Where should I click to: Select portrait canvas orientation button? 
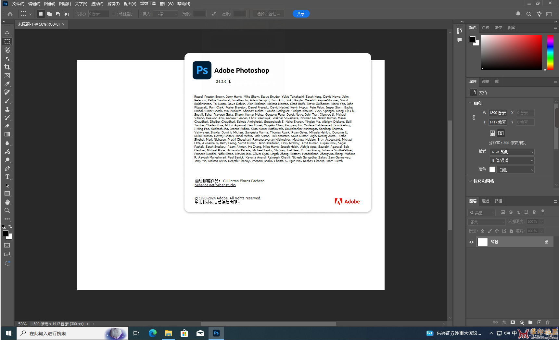[x=492, y=133]
